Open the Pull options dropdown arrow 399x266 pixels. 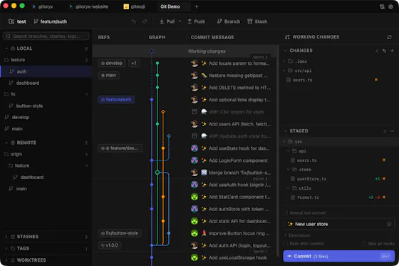tap(180, 21)
